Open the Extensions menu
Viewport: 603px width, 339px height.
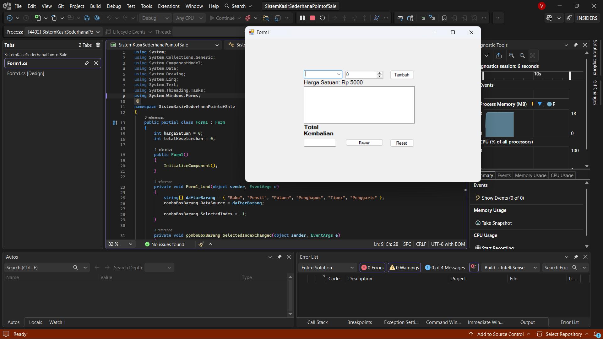point(169,6)
